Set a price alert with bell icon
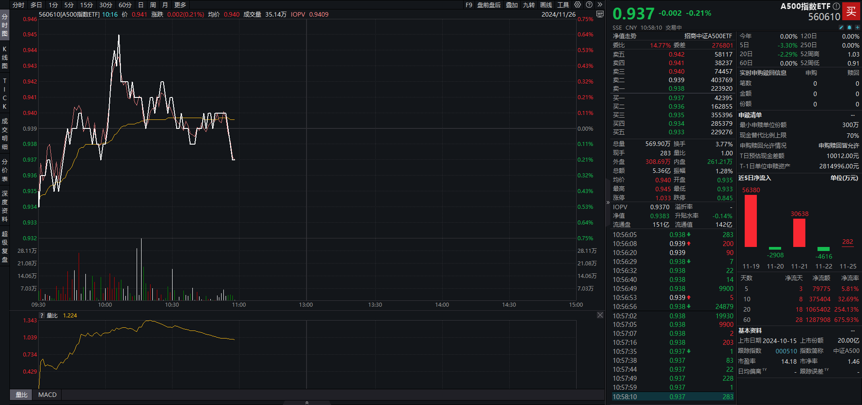 [849, 27]
